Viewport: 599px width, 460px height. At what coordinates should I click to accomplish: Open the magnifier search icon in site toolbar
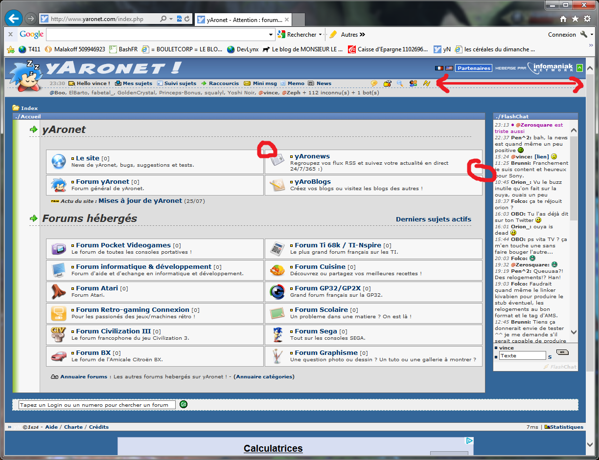(400, 84)
